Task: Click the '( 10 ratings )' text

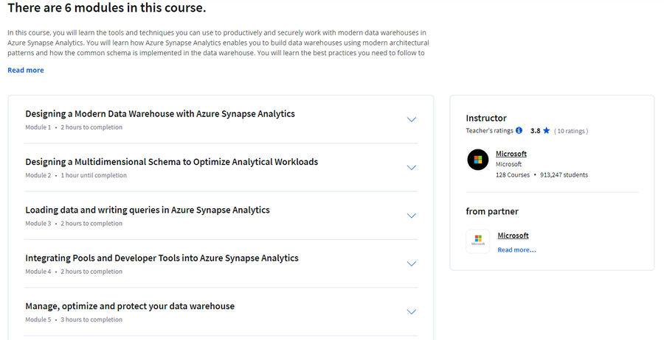Action: 571,131
